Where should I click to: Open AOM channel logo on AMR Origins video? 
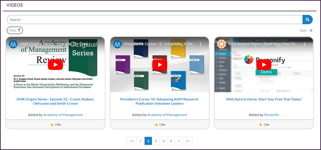[x=13, y=44]
